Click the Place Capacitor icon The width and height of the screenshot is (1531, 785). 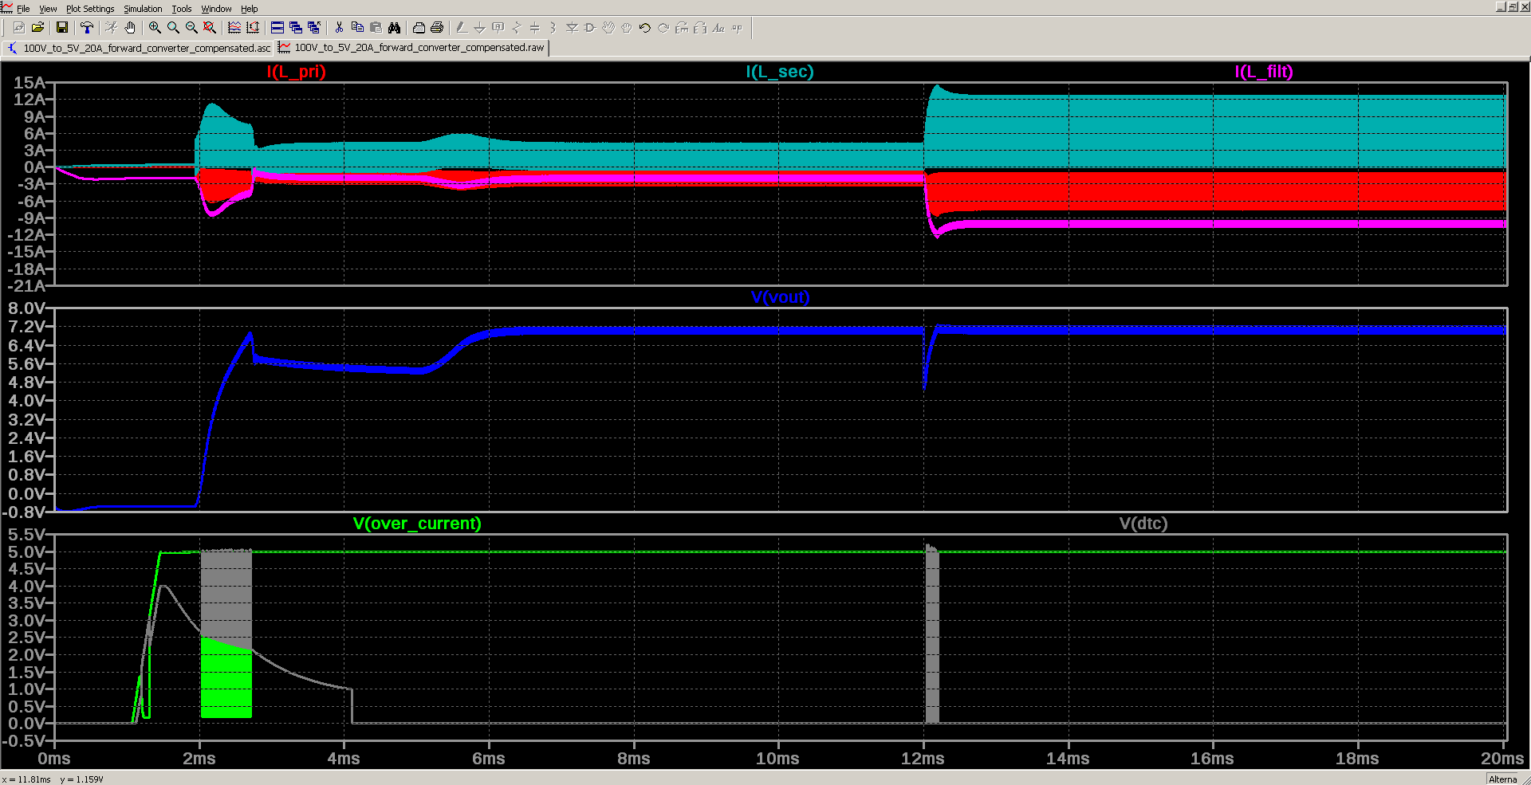click(535, 28)
